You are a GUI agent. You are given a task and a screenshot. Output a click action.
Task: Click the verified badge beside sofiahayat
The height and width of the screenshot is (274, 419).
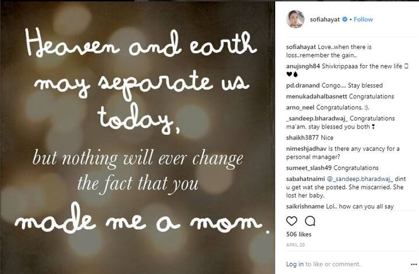click(345, 19)
